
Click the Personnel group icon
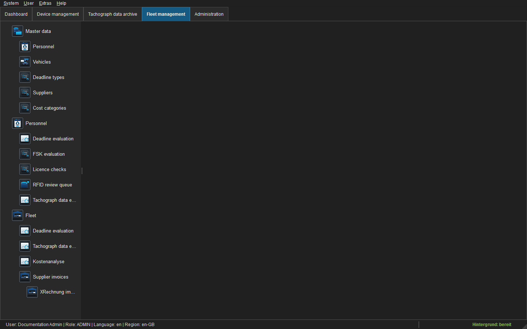(x=18, y=123)
